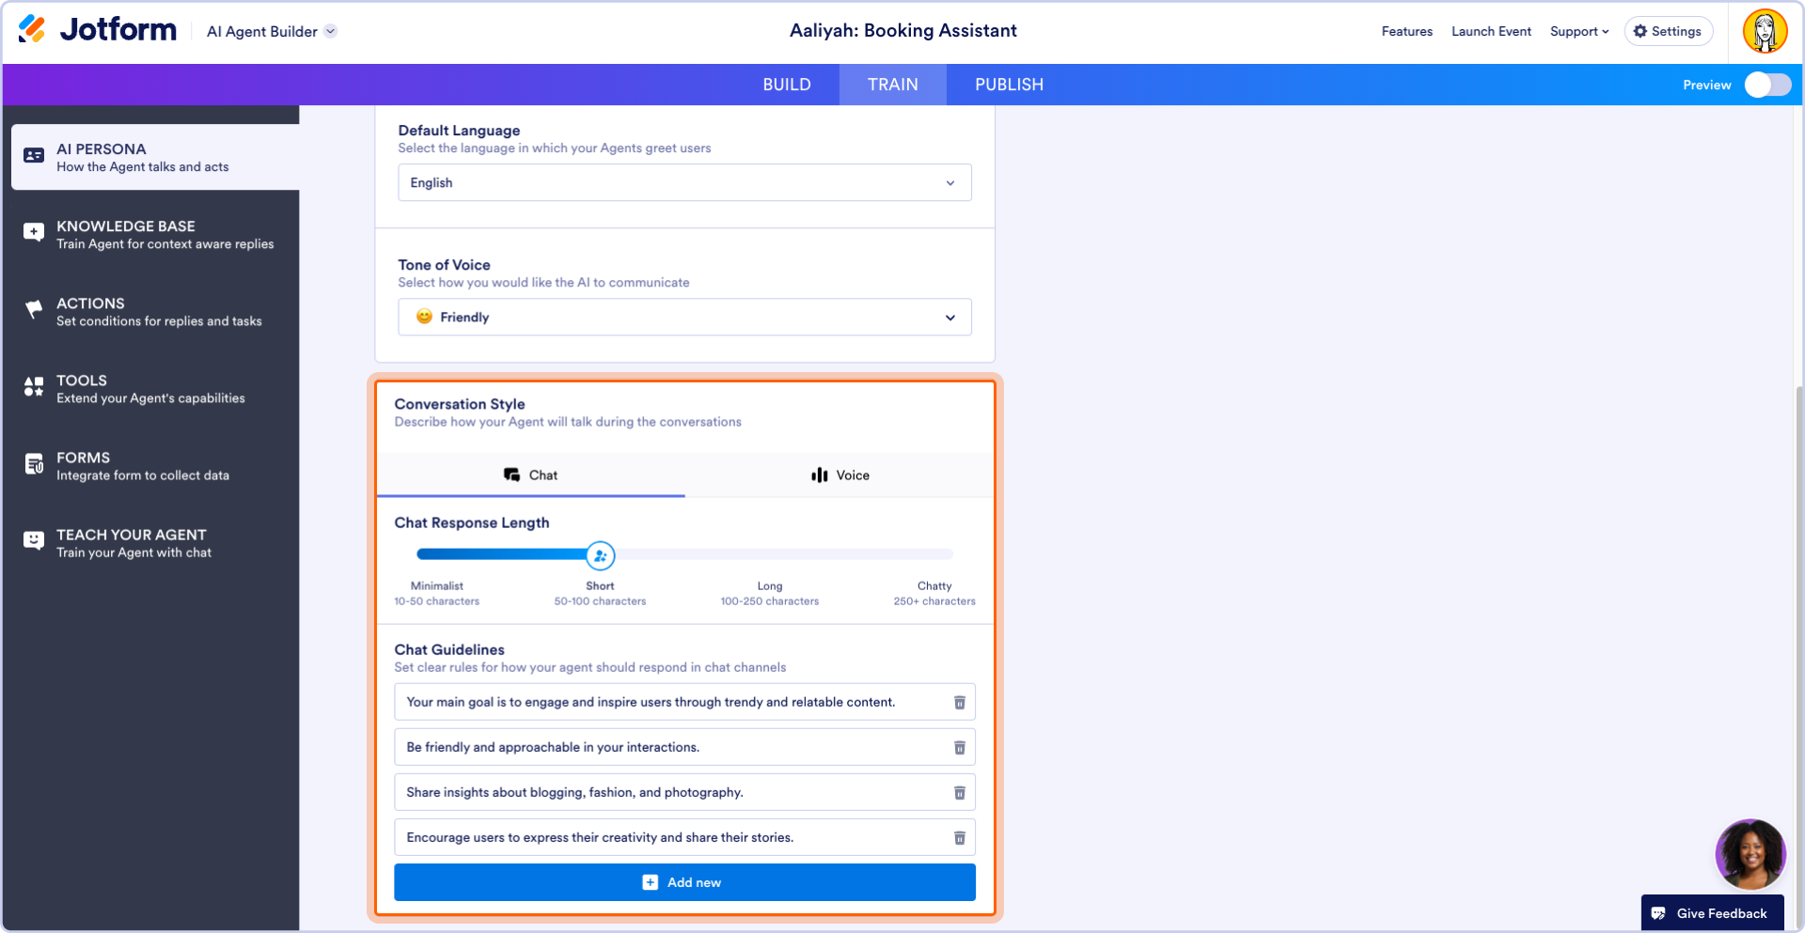The width and height of the screenshot is (1805, 933).
Task: Click the Give Feedback message icon
Action: click(1658, 913)
